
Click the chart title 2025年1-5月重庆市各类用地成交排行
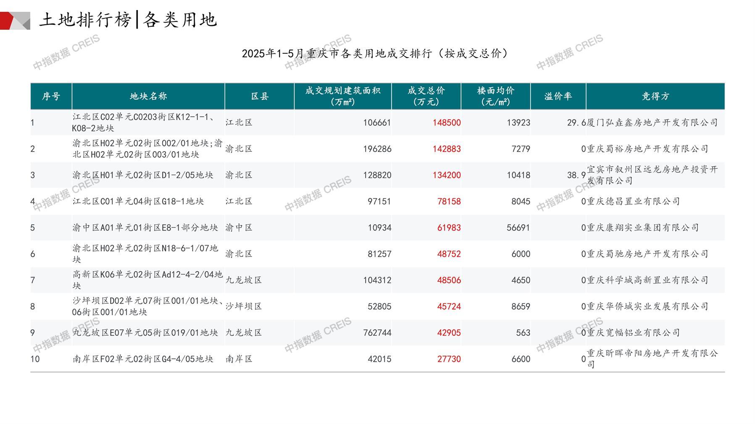pyautogui.click(x=375, y=53)
